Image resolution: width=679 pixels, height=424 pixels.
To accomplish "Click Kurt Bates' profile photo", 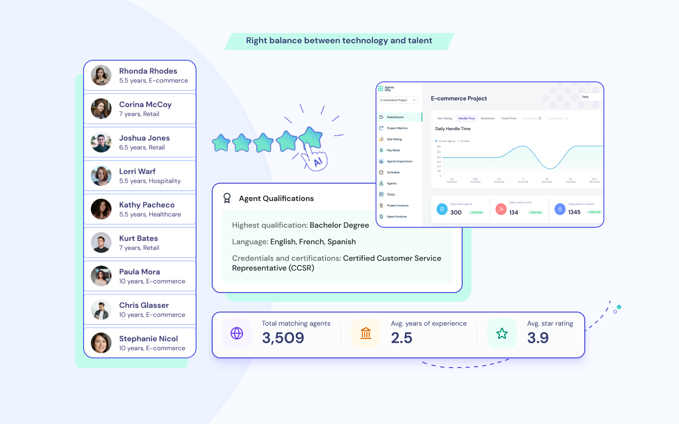I will 101,243.
